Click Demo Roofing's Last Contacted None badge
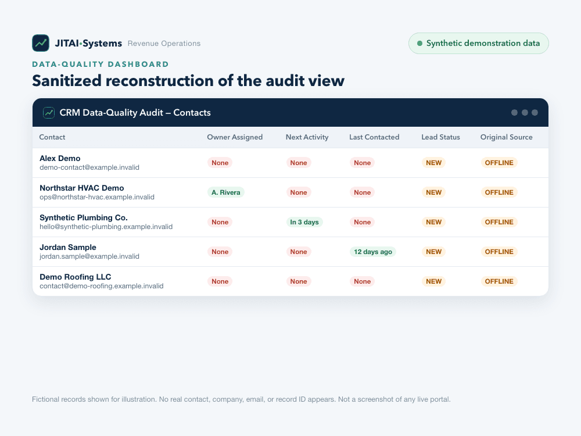Image resolution: width=581 pixels, height=436 pixels. [362, 281]
